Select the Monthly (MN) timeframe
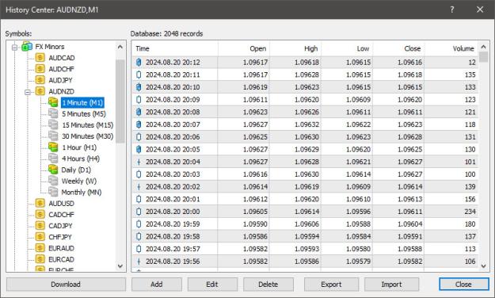 (x=81, y=192)
